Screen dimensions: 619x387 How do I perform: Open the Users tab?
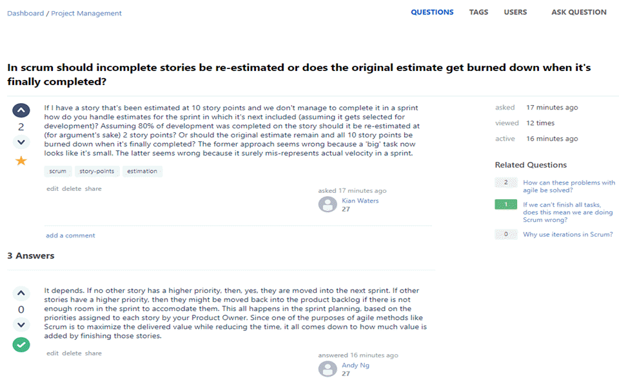[515, 12]
